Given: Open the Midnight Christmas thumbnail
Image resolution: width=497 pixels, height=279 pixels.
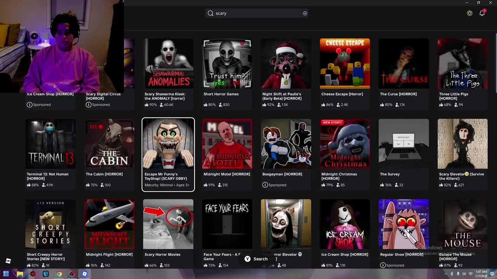Looking at the screenshot, I should click(x=345, y=144).
